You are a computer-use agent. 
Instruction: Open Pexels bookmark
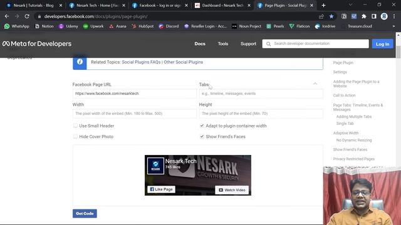[x=275, y=26]
